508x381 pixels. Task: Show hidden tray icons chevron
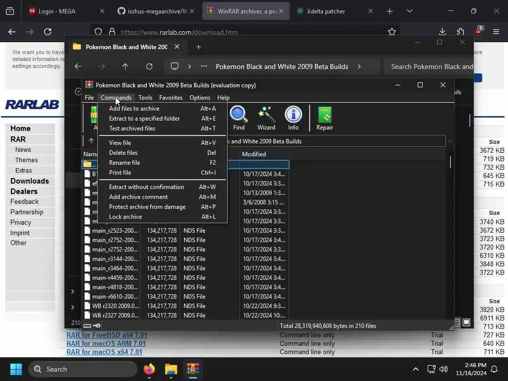pos(415,369)
